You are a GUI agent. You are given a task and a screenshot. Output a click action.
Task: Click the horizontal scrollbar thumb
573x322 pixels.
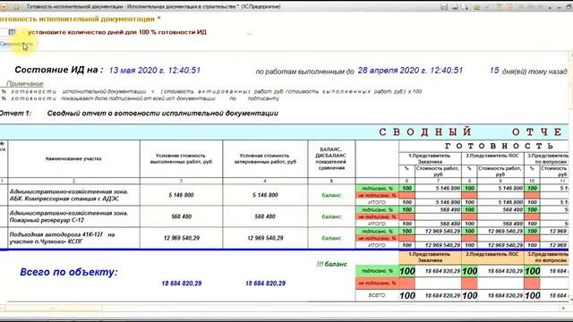tap(53, 309)
